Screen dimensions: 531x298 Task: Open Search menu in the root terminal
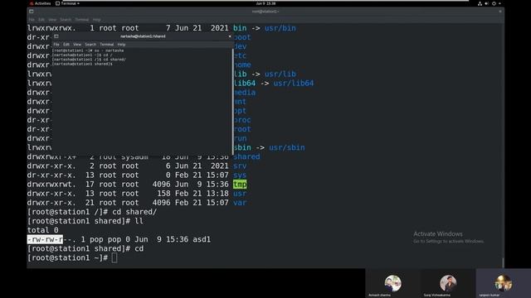tap(66, 20)
